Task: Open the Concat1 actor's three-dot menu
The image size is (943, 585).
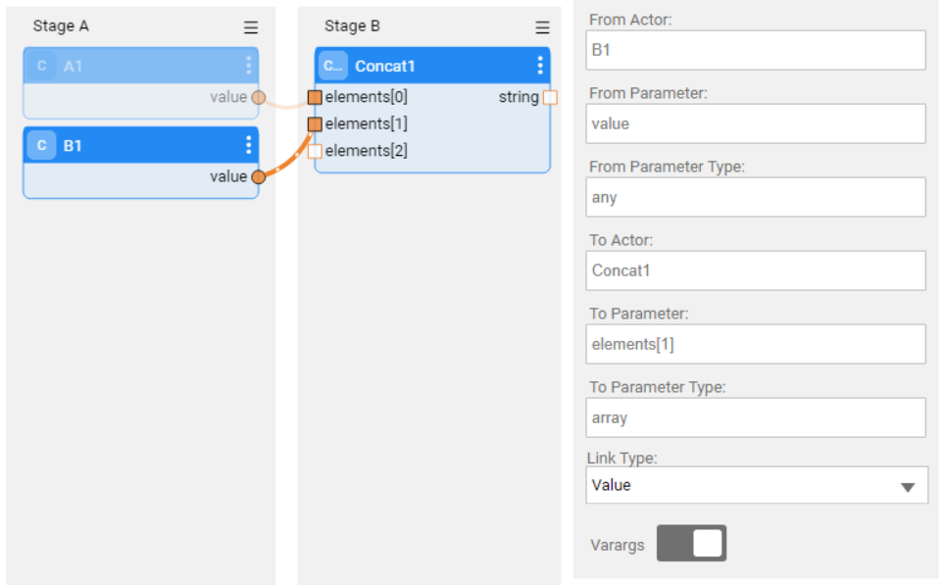Action: click(540, 66)
